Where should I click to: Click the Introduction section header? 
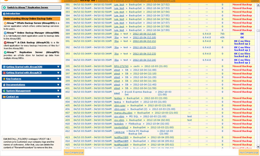(x=32, y=14)
